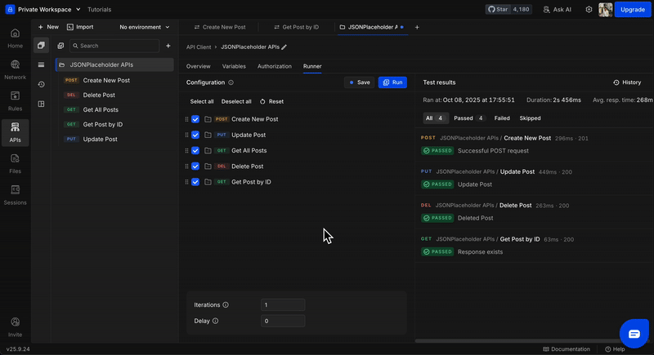Viewport: 654px width, 355px height.
Task: Click the pencil icon to rename JSONPlaceholder APIs
Action: pos(284,47)
